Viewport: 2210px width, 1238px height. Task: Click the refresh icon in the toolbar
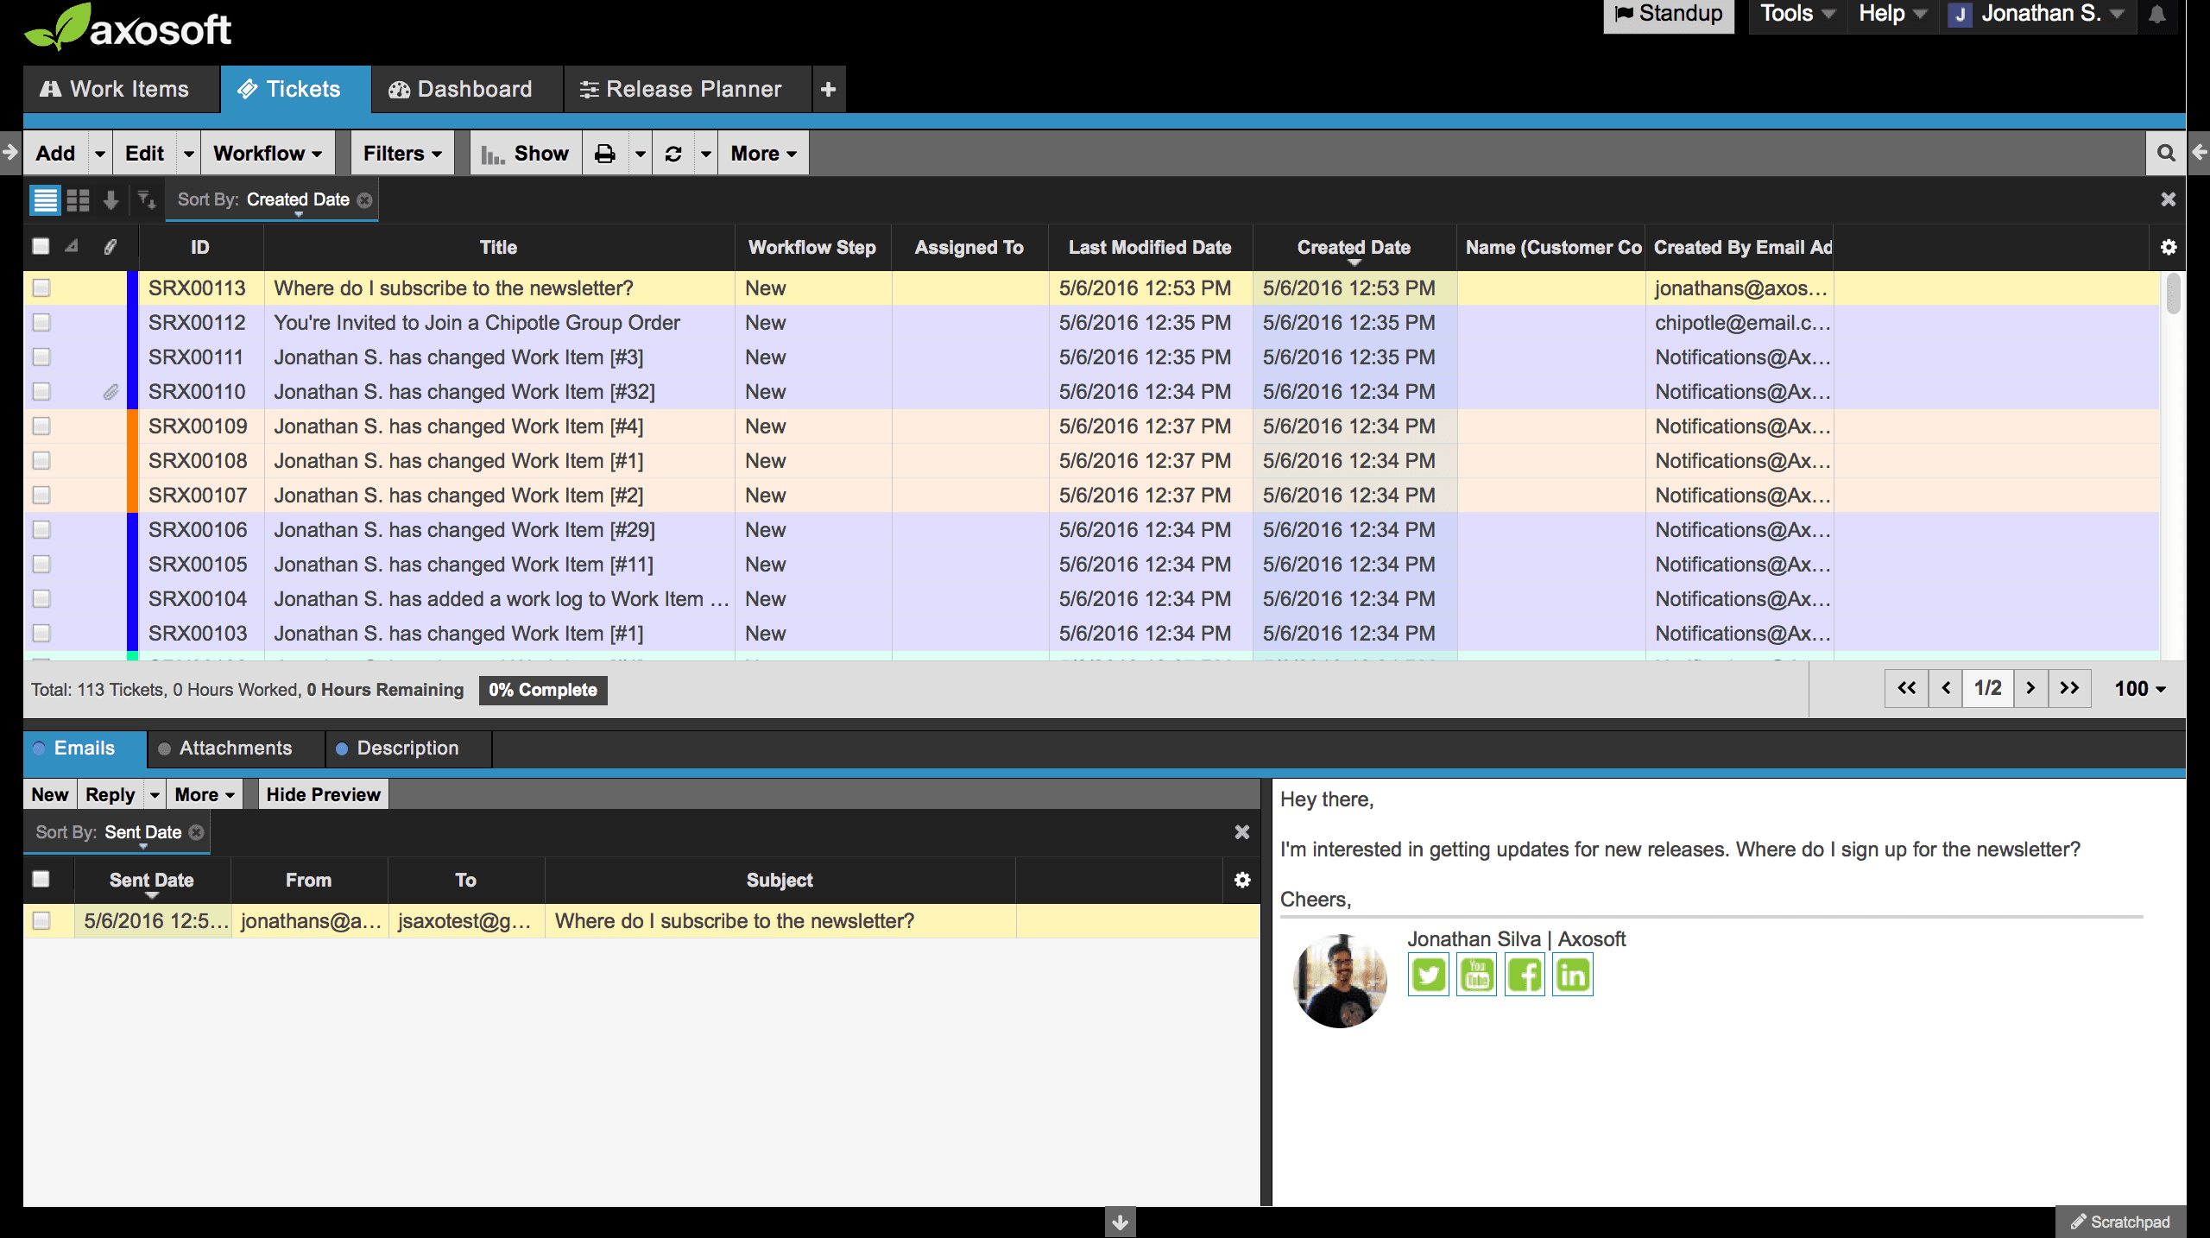coord(673,154)
